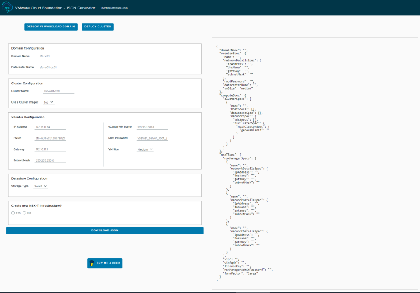Click the VMware Cloud Foundation - JSON Generator title
Image resolution: width=420 pixels, height=293 pixels.
pyautogui.click(x=55, y=8)
